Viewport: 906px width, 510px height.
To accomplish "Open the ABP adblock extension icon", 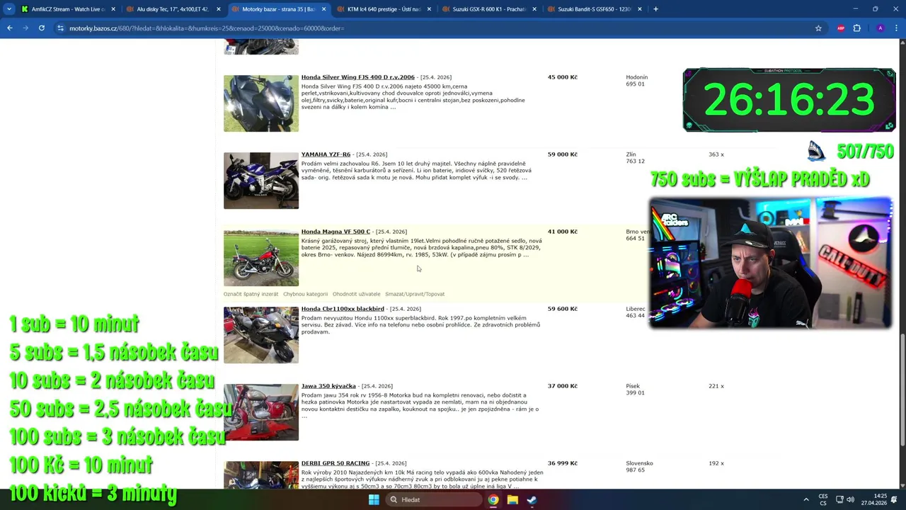I will point(841,28).
